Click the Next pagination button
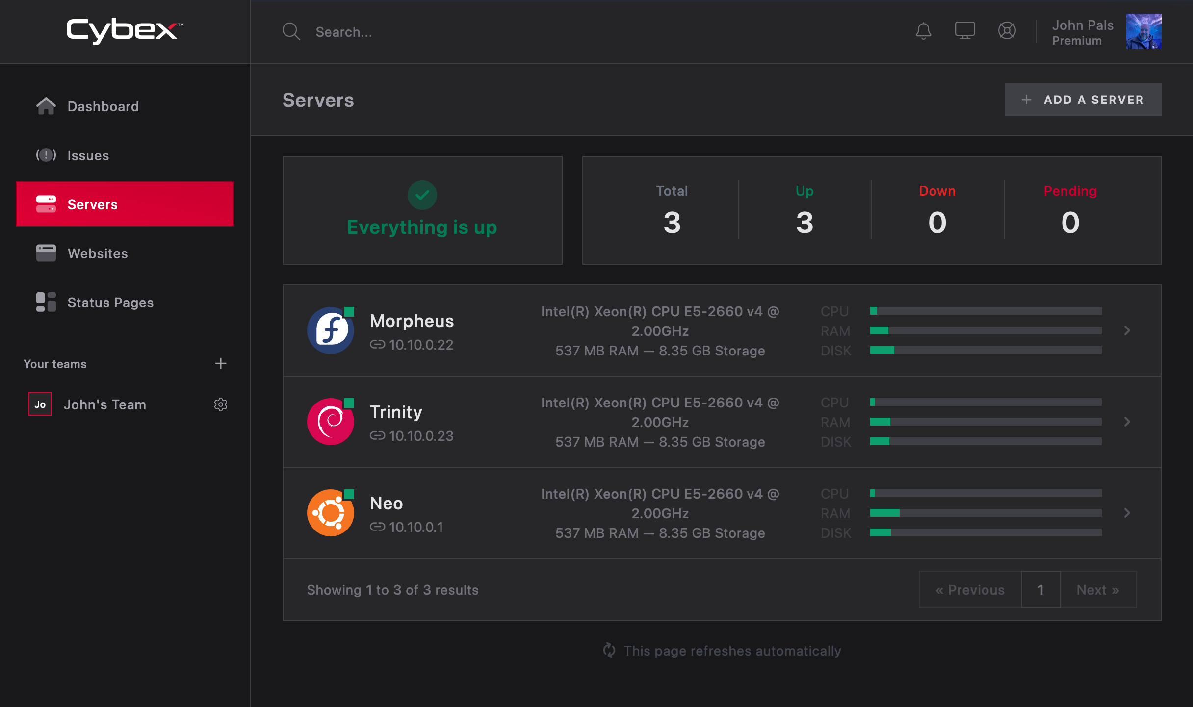Viewport: 1193px width, 707px height. tap(1098, 590)
